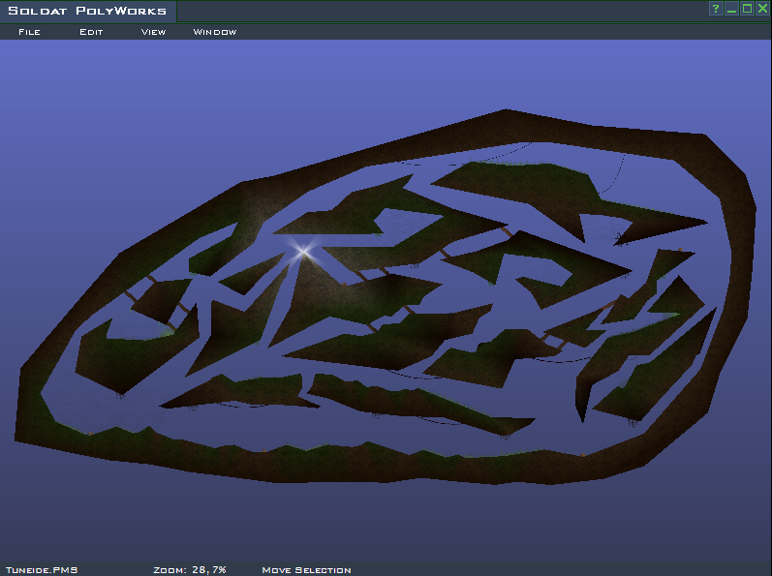Click the Tuneide.PMS file name in status bar

click(x=41, y=570)
